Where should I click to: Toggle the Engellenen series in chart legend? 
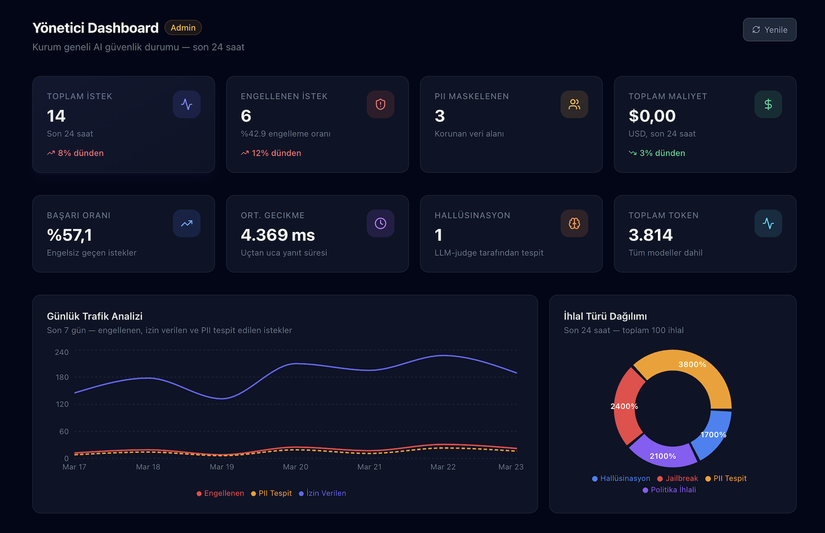point(220,493)
